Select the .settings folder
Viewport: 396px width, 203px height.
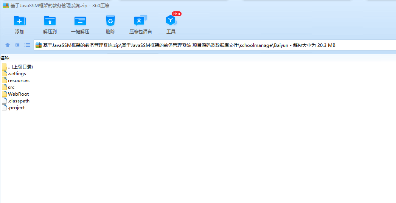coord(14,74)
